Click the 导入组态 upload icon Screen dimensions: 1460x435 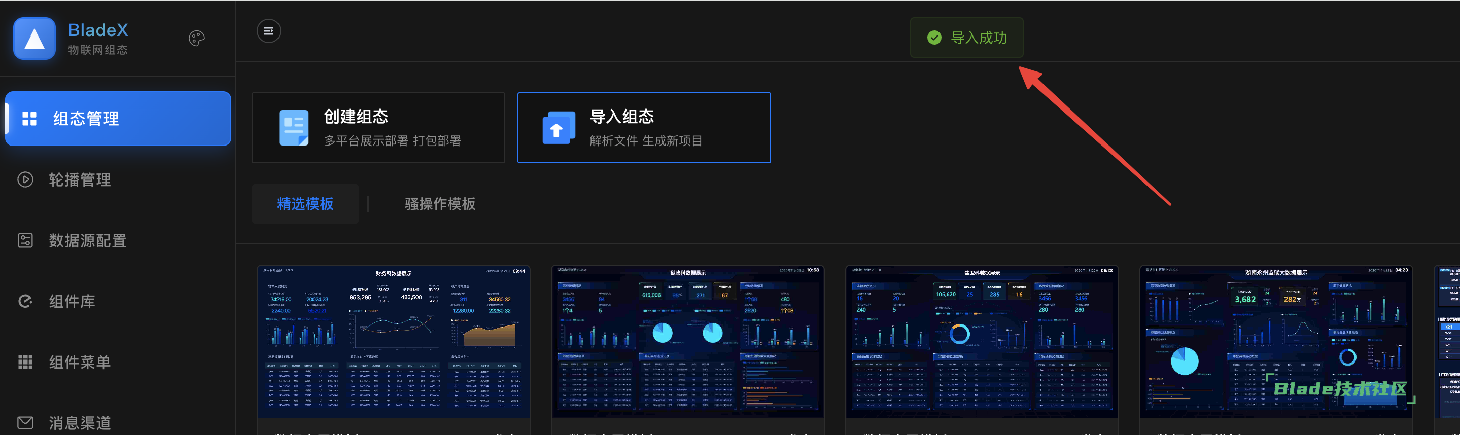click(x=558, y=129)
